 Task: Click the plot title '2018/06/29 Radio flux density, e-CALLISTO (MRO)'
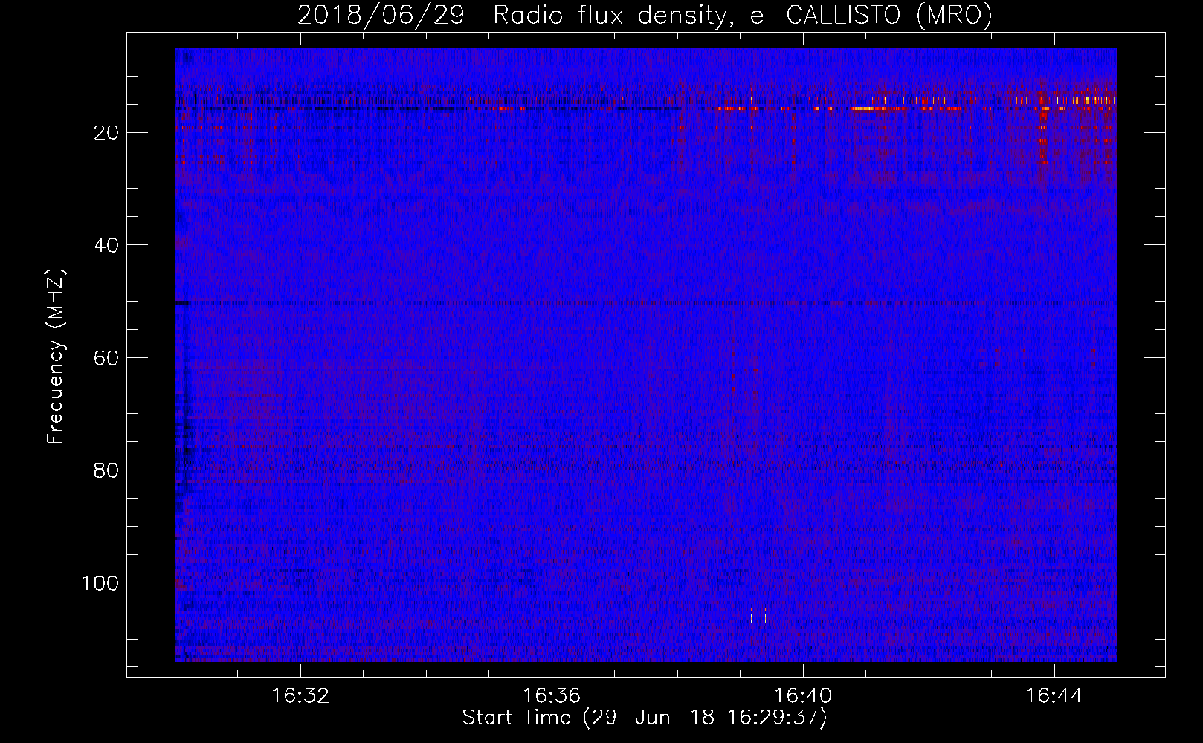point(645,16)
